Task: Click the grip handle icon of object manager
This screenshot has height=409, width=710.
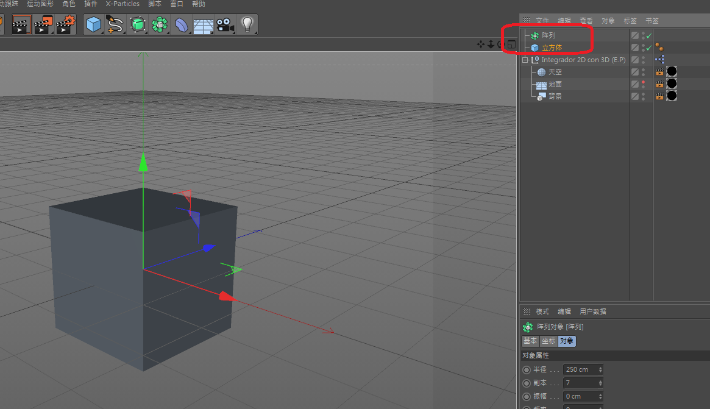Action: click(x=527, y=20)
